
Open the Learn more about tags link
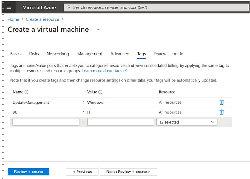click(x=102, y=71)
